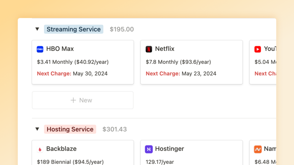This screenshot has width=294, height=165.
Task: Click HBO Max next charge date May 30
Action: point(90,74)
